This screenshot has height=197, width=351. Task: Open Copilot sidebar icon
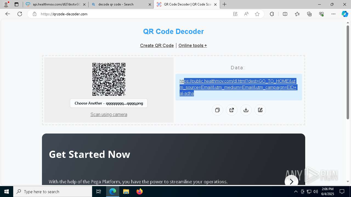345,14
